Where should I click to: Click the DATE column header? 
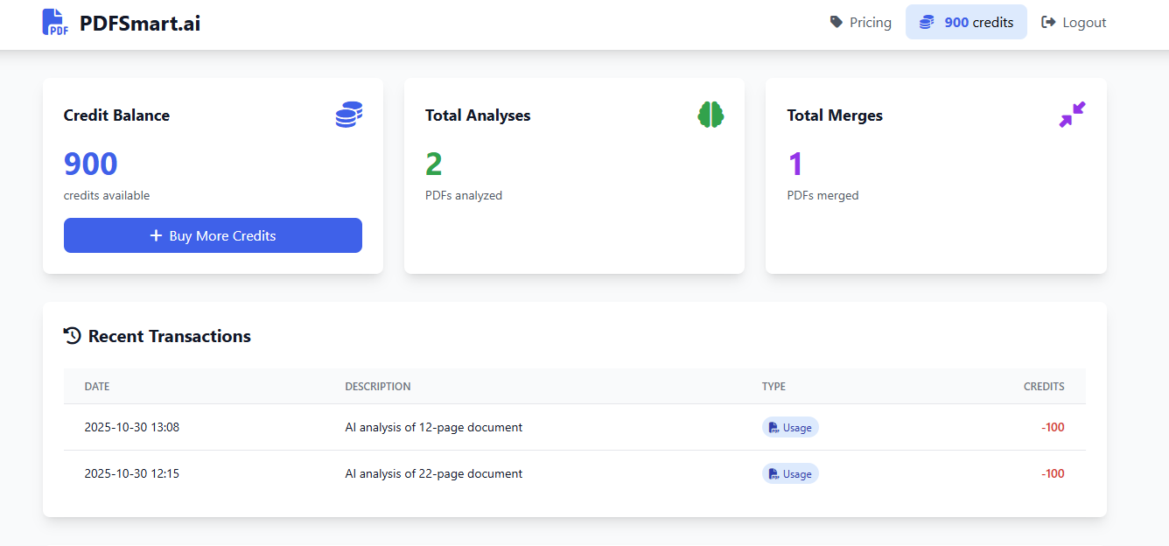tap(97, 386)
